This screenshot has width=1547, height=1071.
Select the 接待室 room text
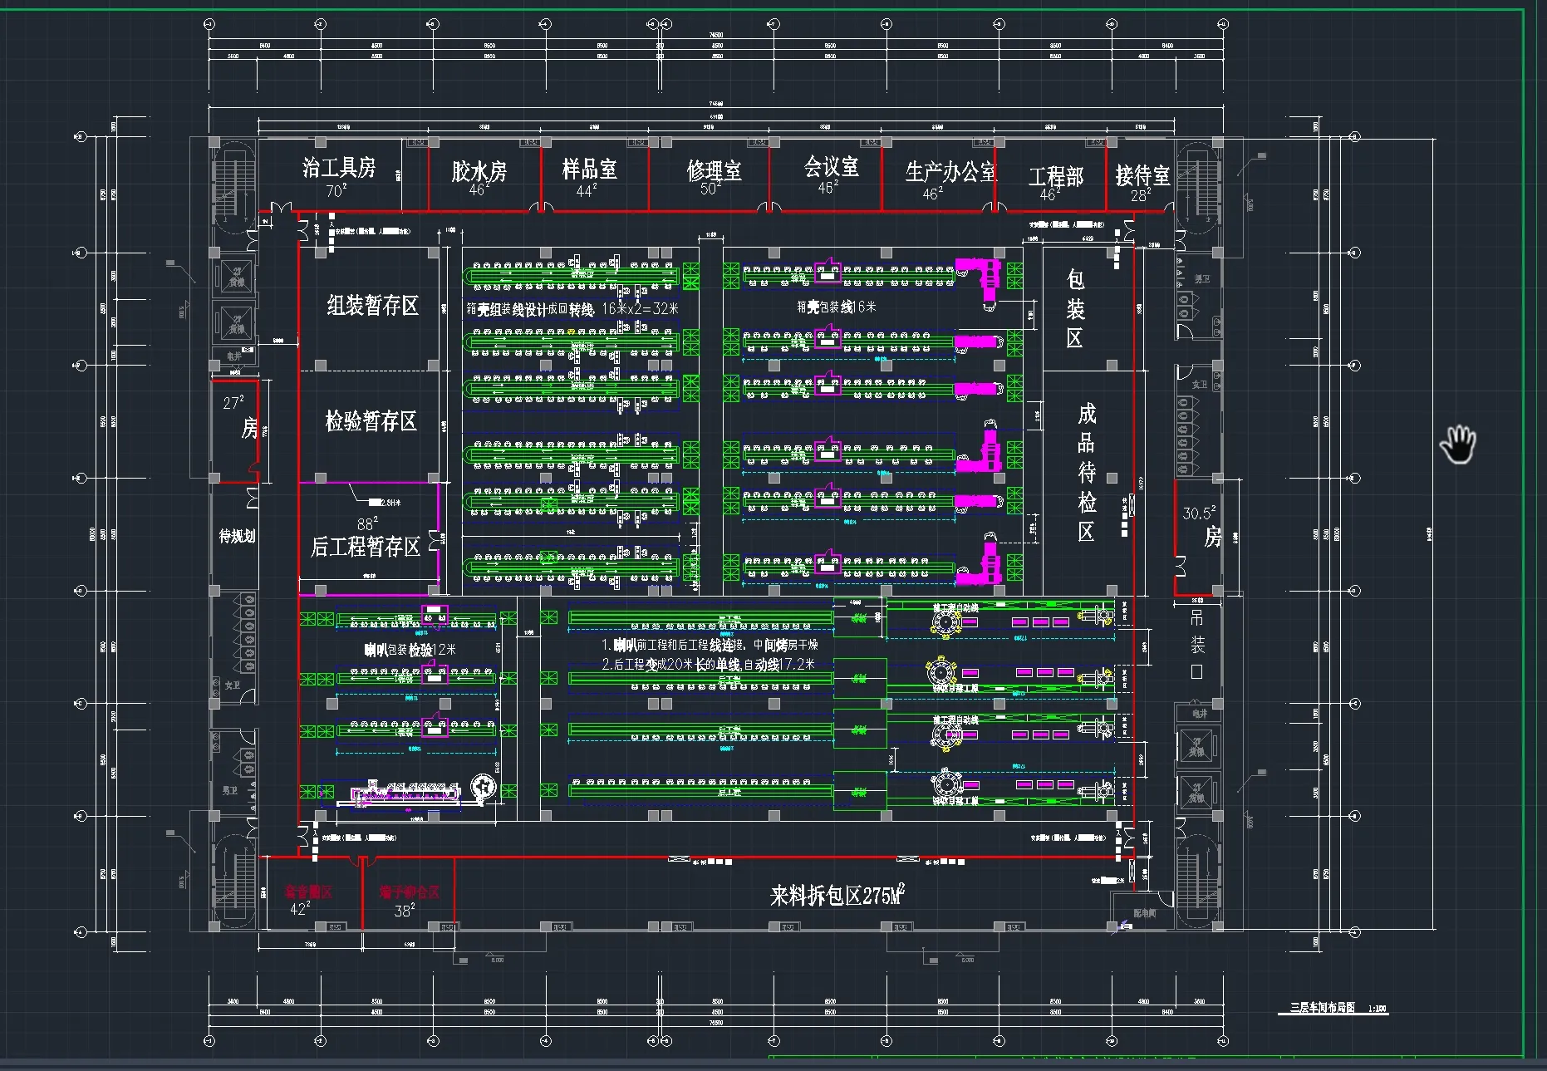click(1142, 175)
